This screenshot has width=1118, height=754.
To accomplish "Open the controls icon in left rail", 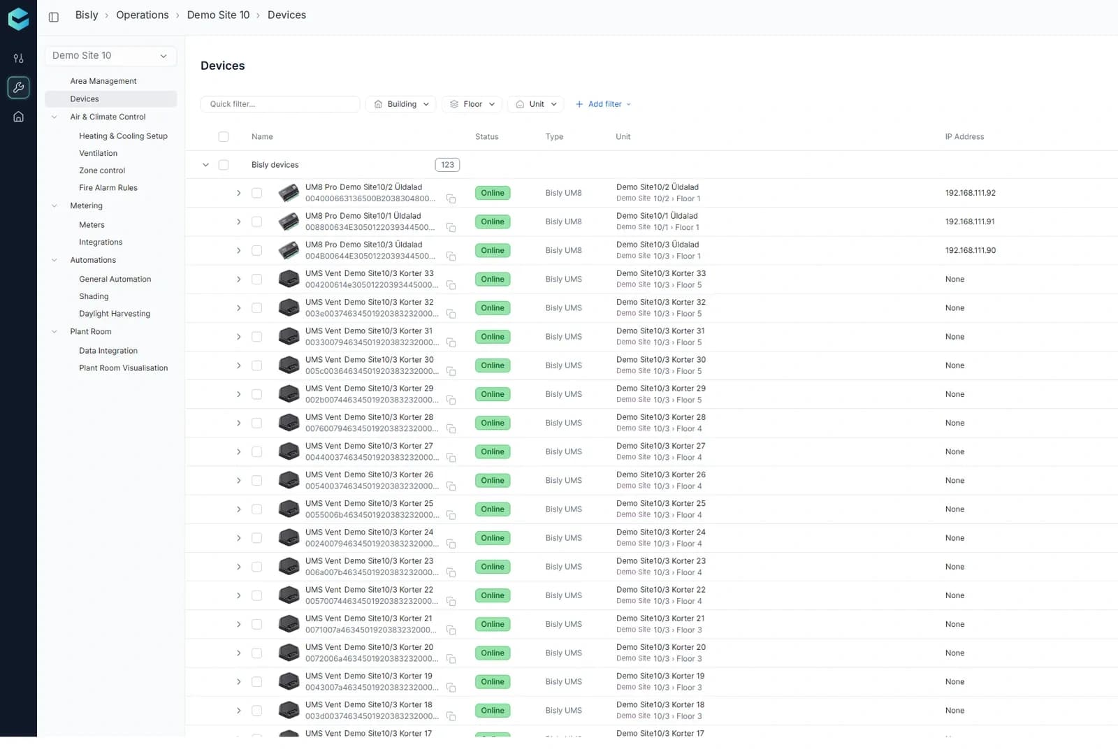I will coord(18,58).
